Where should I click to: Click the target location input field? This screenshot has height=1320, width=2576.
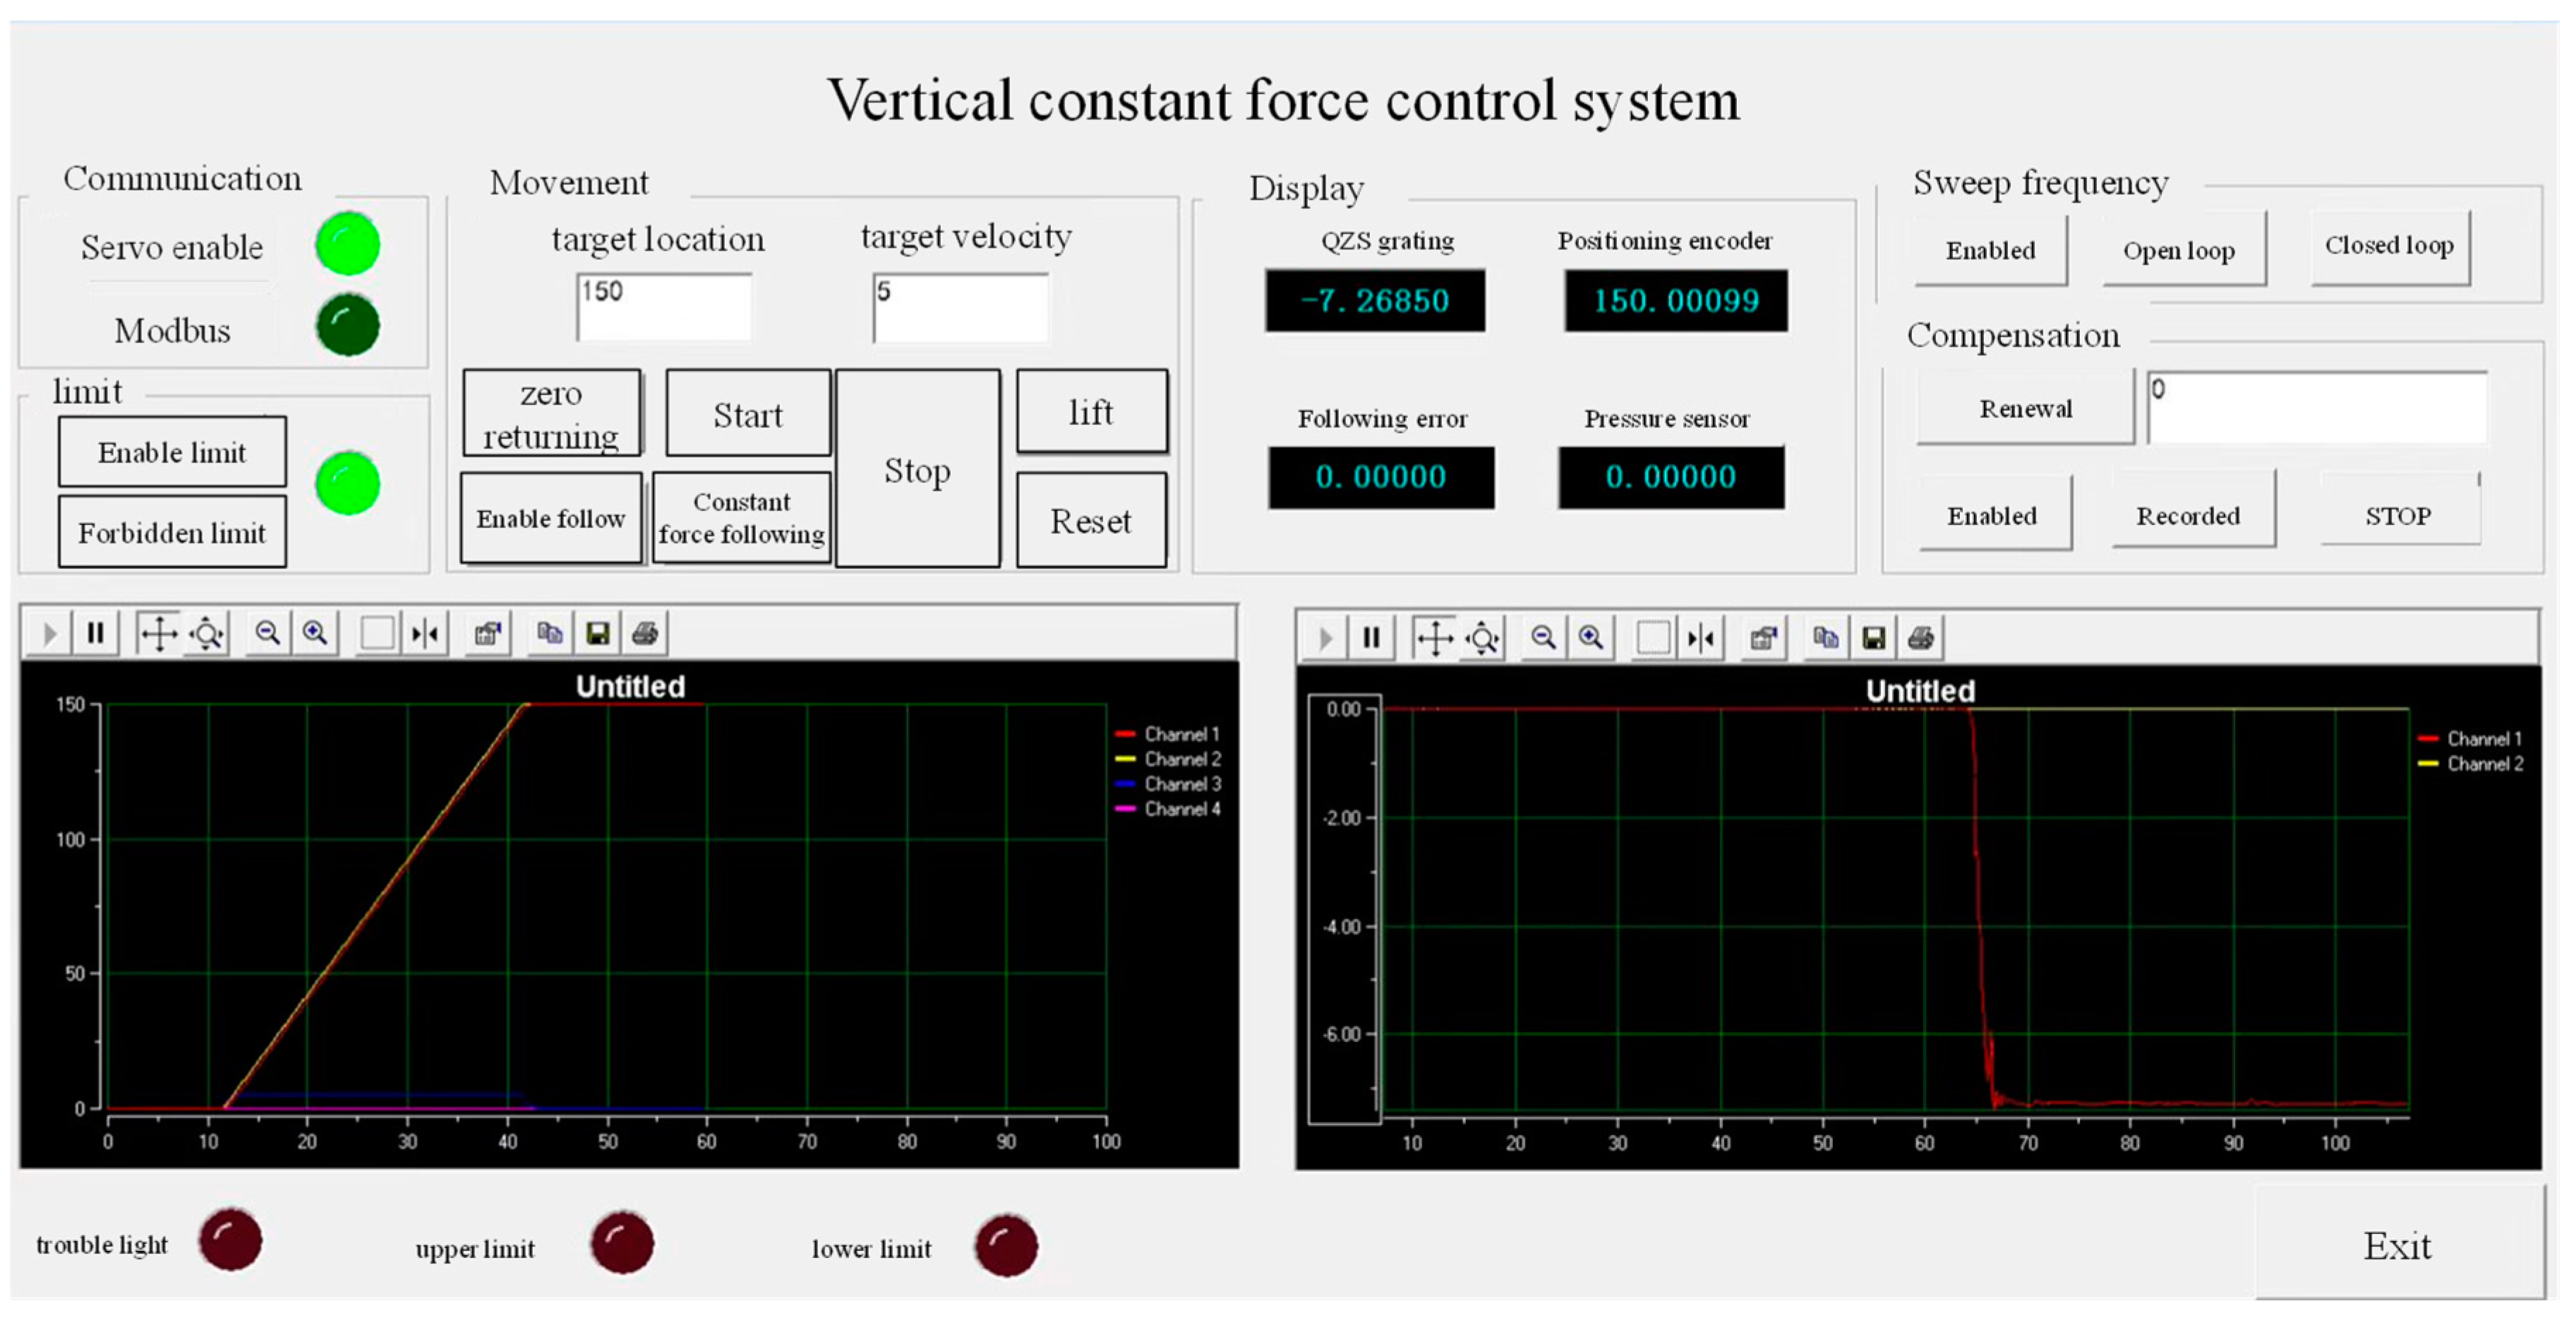click(x=664, y=307)
